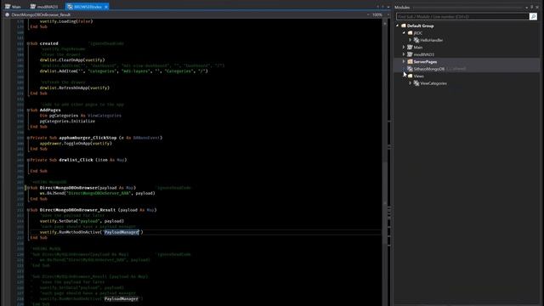The image size is (544, 306).
Task: Select the modBVAD3 module icon in tree
Action: (410, 54)
